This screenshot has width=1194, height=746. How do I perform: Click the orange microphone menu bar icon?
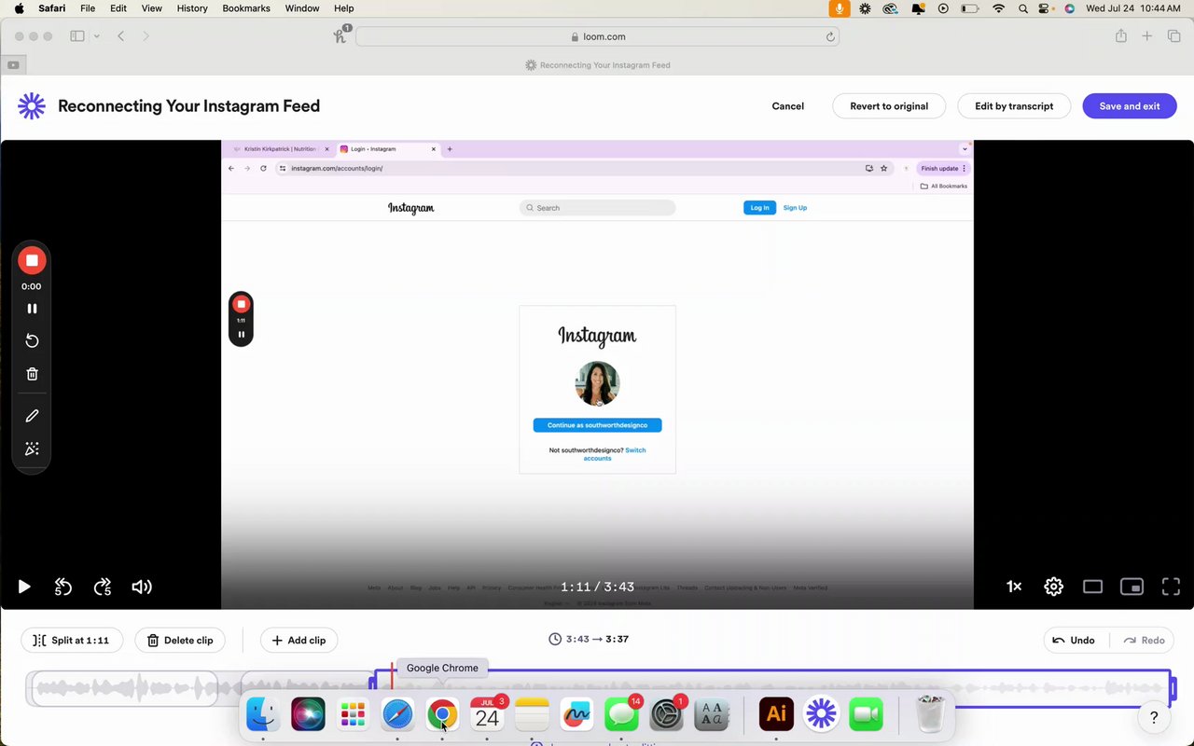pos(840,8)
